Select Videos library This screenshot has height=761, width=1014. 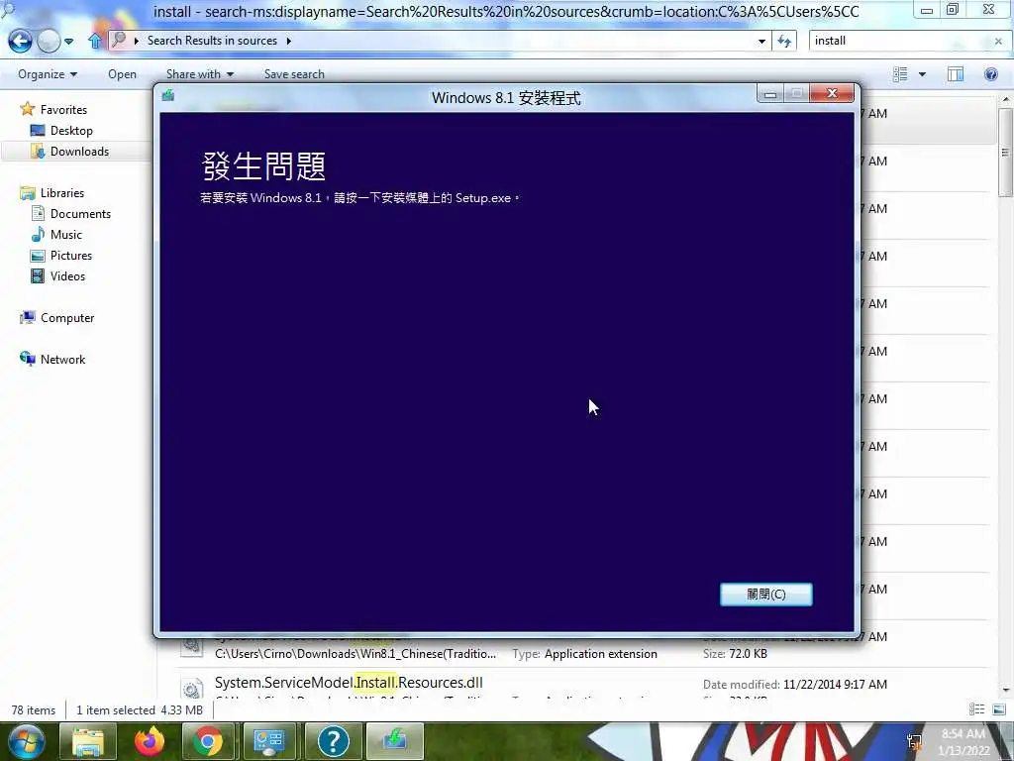coord(68,276)
